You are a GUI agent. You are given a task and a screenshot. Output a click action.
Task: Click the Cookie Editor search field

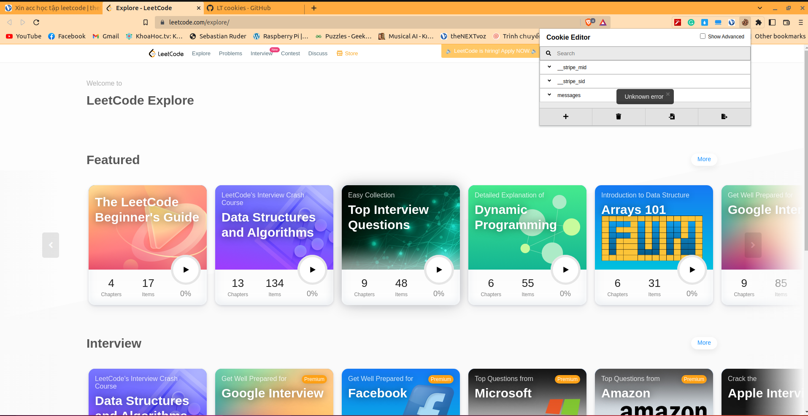(645, 54)
